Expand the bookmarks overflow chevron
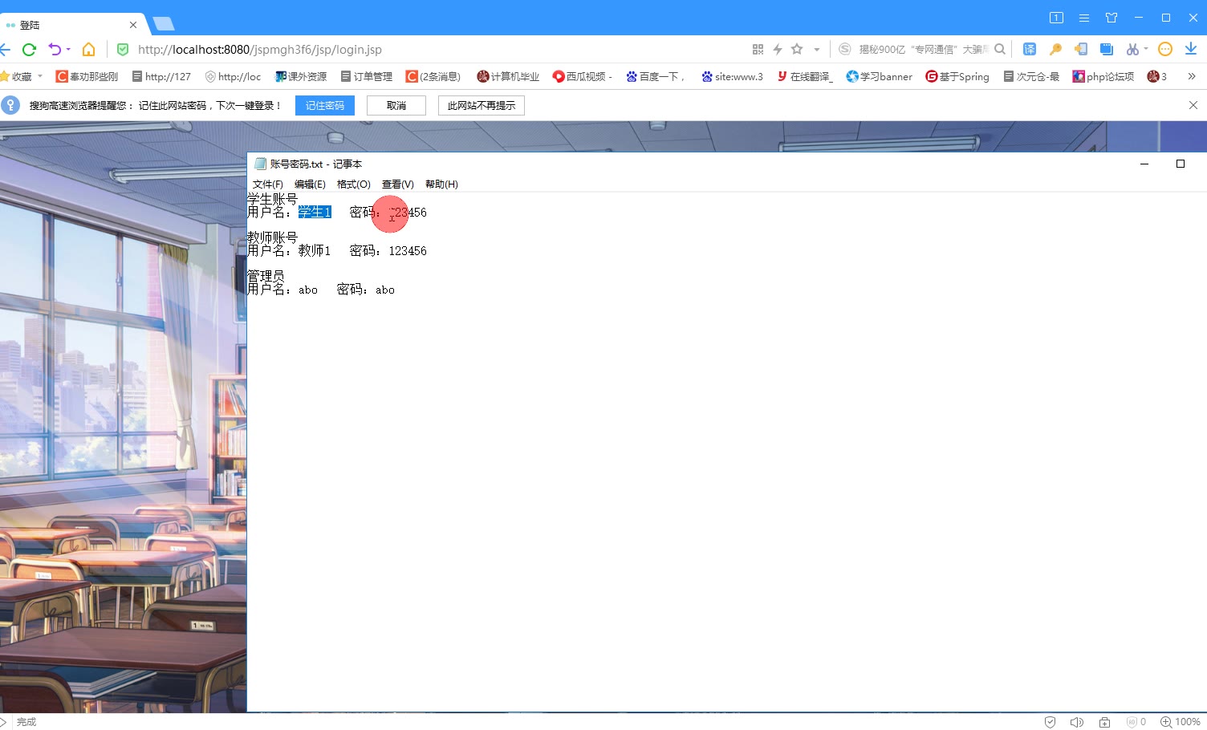Image resolution: width=1207 pixels, height=730 pixels. (1192, 77)
